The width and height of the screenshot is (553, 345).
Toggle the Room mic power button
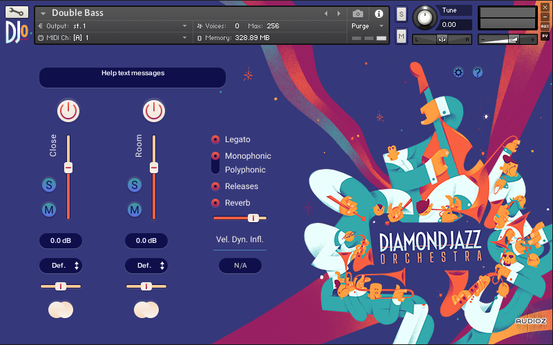pyautogui.click(x=153, y=109)
